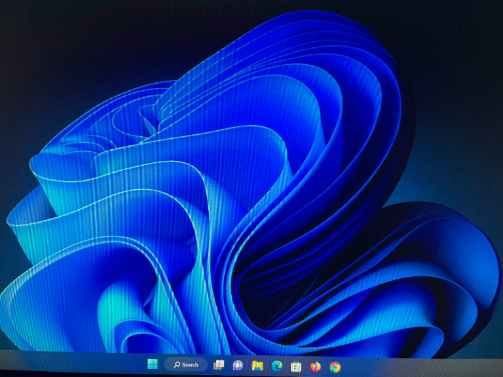Image resolution: width=503 pixels, height=377 pixels.
Task: Click the center of the blue bloom wallpaper
Action: pyautogui.click(x=249, y=190)
